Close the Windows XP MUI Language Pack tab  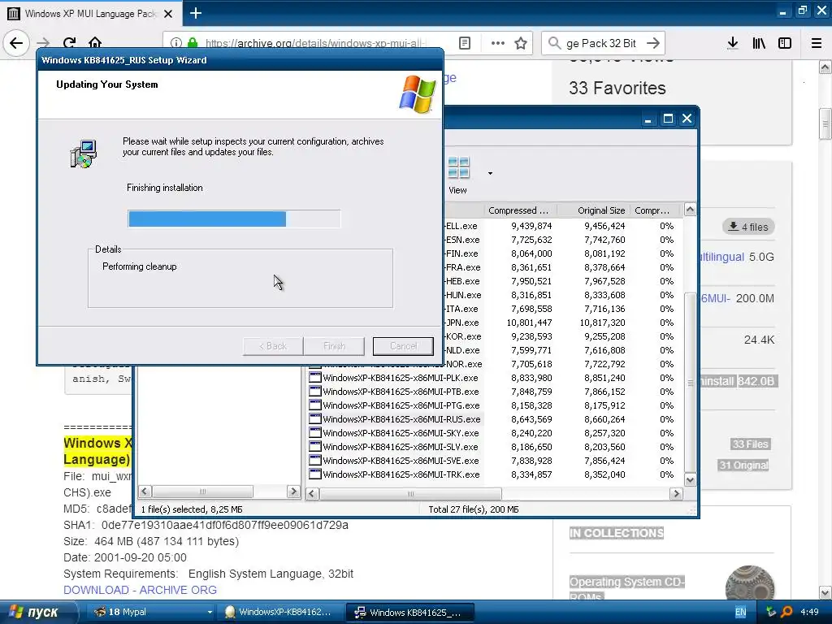pos(168,14)
